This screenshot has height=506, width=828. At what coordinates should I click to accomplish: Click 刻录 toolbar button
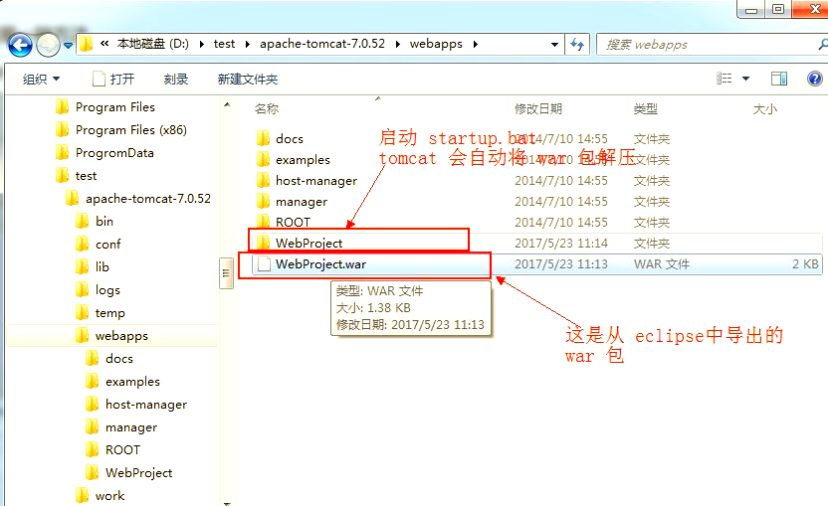[x=176, y=80]
